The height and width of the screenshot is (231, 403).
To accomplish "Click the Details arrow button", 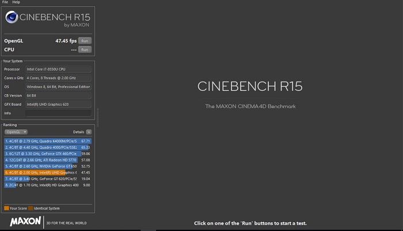I will (x=89, y=132).
